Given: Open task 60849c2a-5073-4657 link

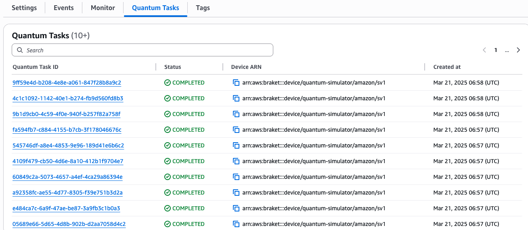Looking at the screenshot, I should coord(67,177).
